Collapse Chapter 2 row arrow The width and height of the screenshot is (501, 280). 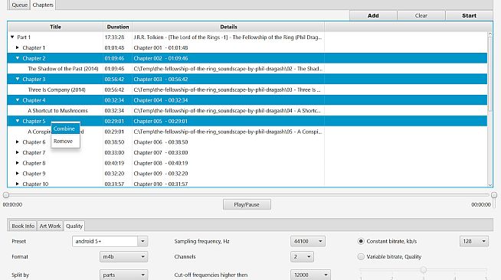[x=18, y=58]
